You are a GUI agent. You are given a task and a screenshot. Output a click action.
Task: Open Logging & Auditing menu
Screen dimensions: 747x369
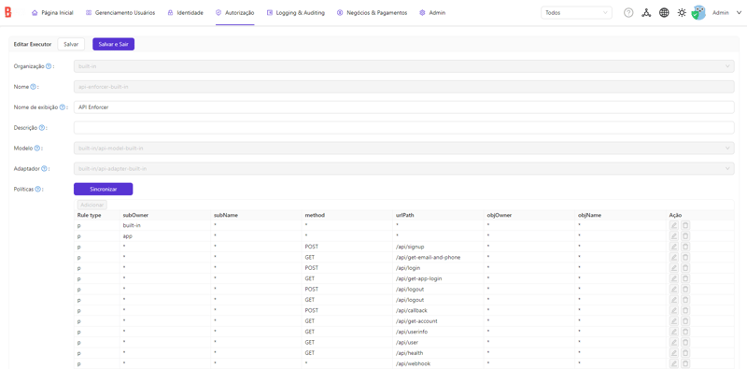[296, 13]
